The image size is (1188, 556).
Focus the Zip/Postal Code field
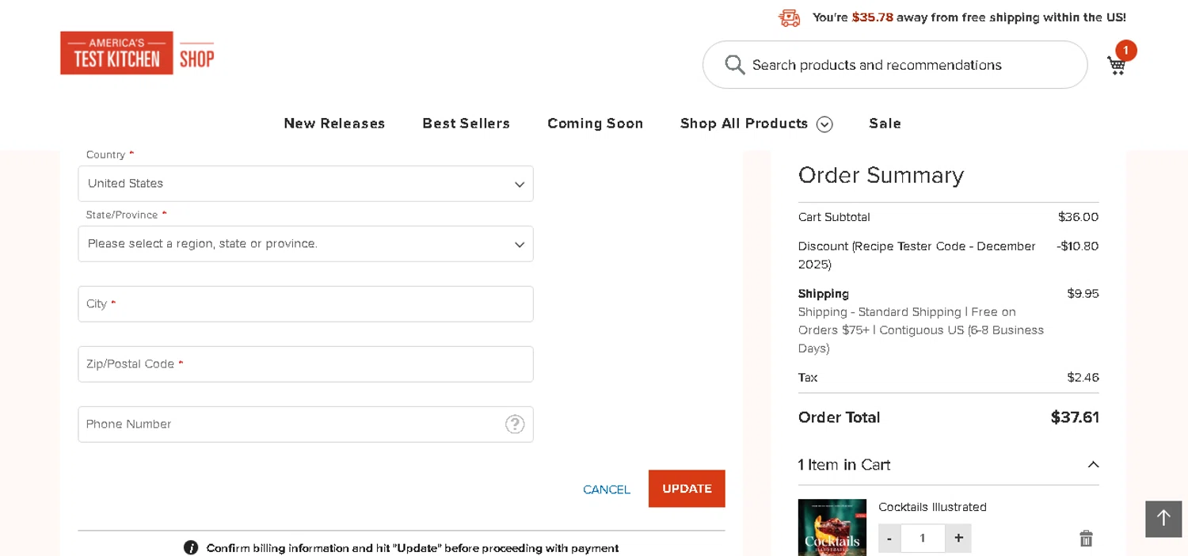tap(306, 364)
